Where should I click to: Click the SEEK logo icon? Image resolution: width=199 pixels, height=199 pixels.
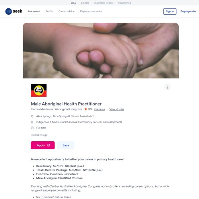(8, 12)
